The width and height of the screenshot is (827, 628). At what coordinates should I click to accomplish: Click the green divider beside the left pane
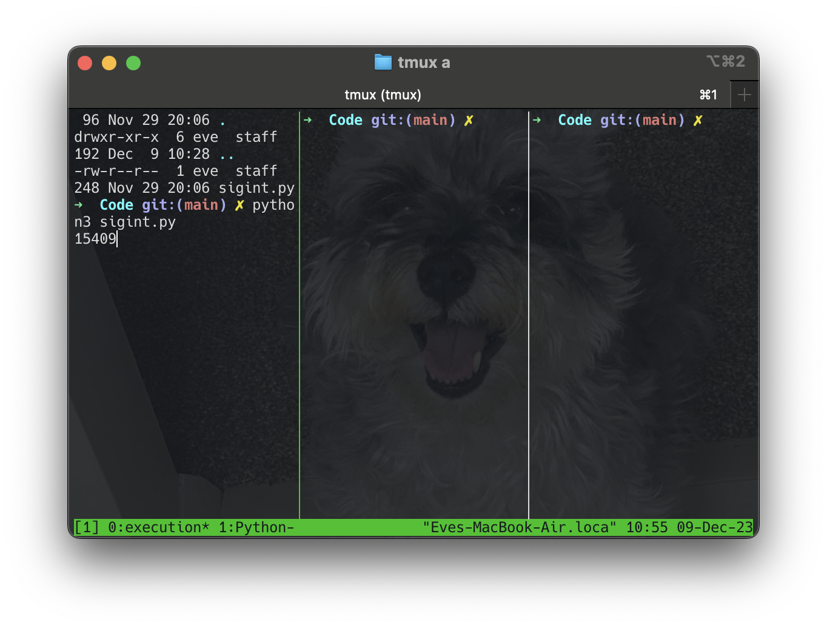300,315
